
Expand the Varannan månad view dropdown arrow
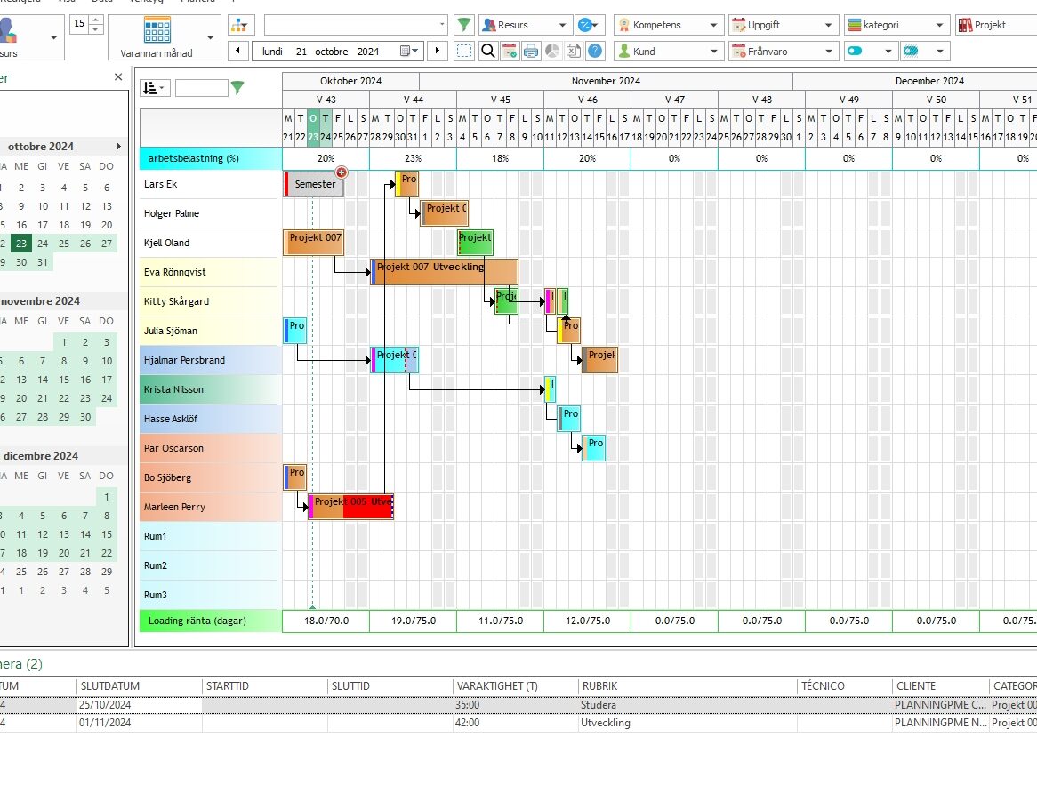[x=210, y=37]
